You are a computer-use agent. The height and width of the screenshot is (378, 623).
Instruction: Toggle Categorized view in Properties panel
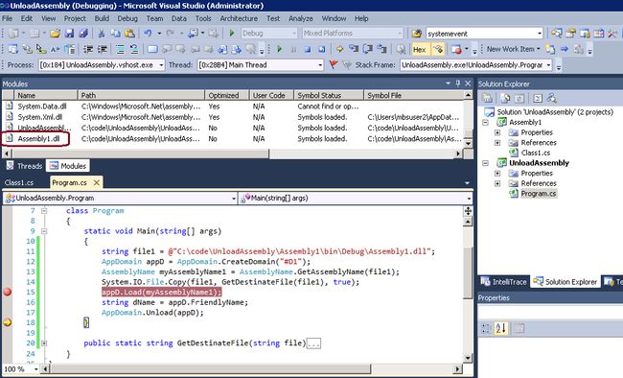point(486,328)
